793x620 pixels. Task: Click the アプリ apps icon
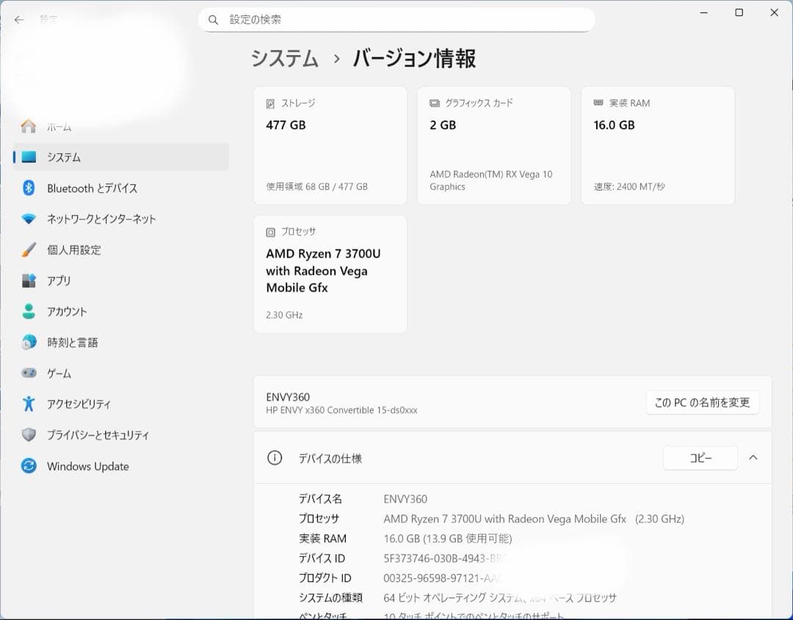pyautogui.click(x=29, y=280)
